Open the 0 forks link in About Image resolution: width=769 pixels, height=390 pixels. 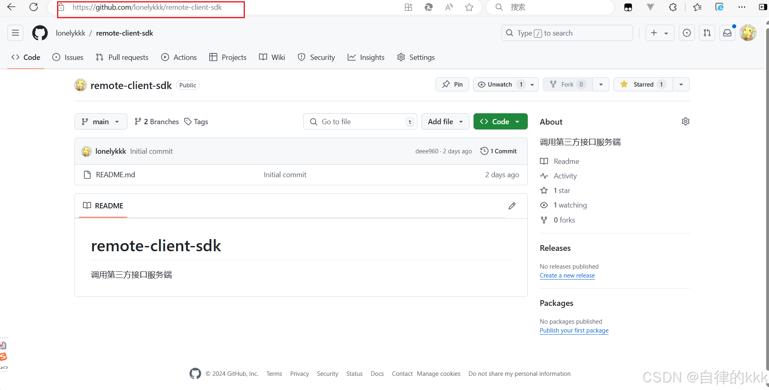[x=558, y=220]
